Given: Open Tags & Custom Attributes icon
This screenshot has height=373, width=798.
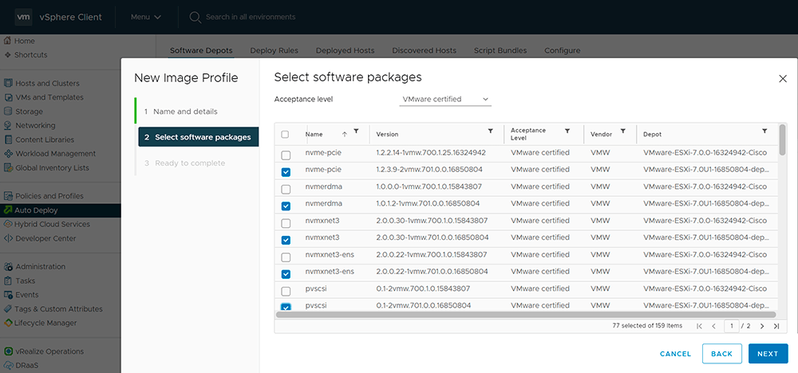Looking at the screenshot, I should pos(8,309).
